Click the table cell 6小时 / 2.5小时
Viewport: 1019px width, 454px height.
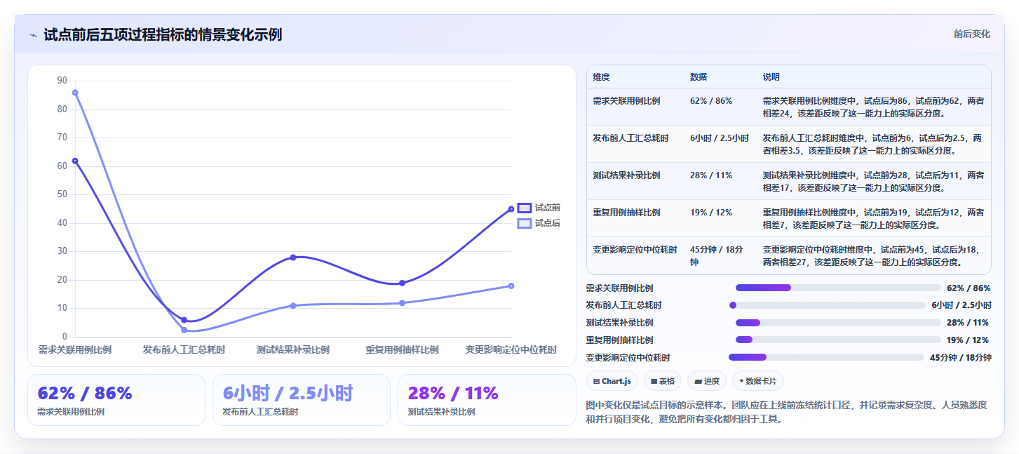pyautogui.click(x=720, y=138)
